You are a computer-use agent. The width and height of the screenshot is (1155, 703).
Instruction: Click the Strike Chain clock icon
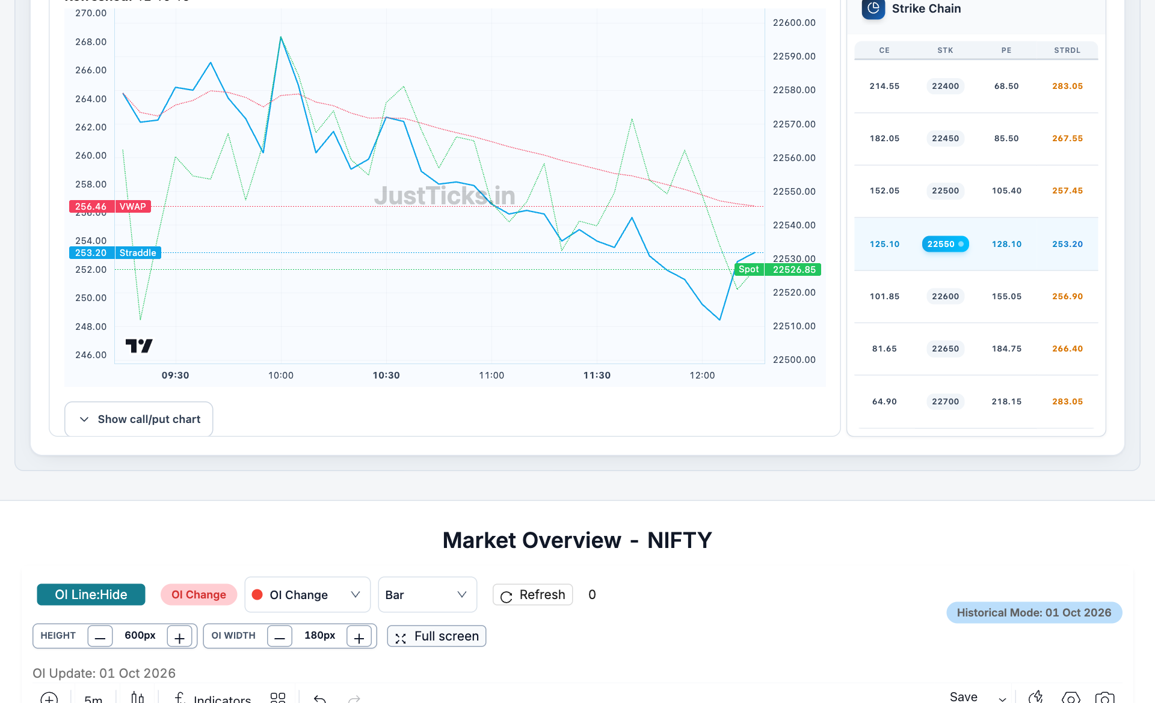[873, 8]
